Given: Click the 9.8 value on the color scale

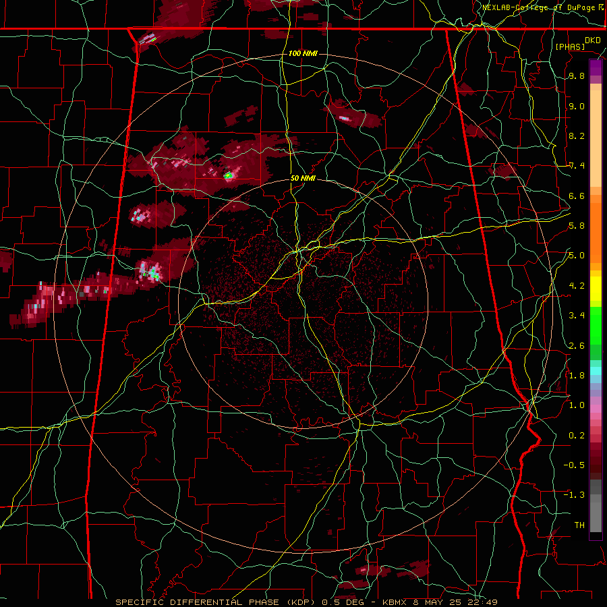Looking at the screenshot, I should 577,76.
